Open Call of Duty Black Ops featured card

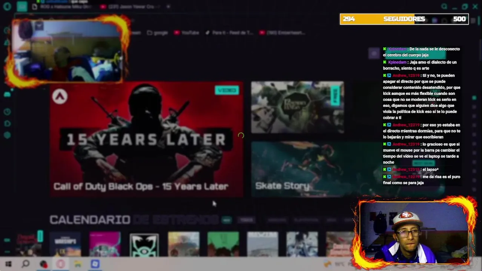(147, 139)
